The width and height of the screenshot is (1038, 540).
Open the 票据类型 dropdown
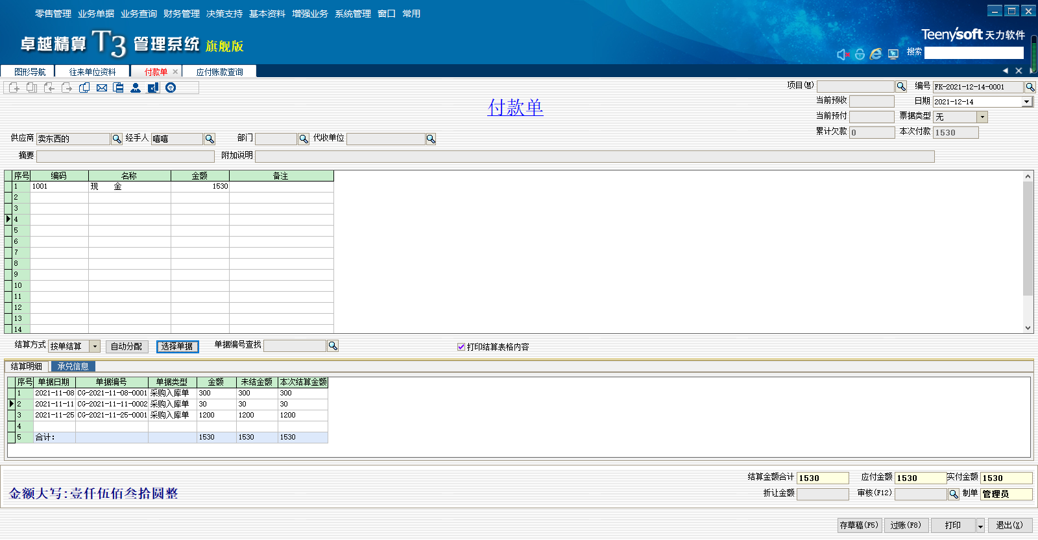[x=982, y=117]
